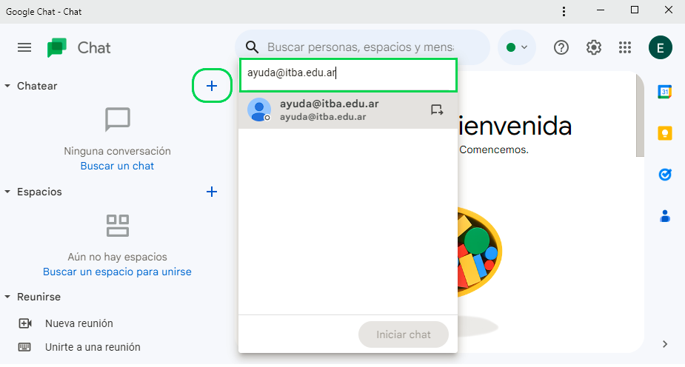Viewport: 685px width, 367px height.
Task: Open the settings gear icon
Action: (x=593, y=47)
